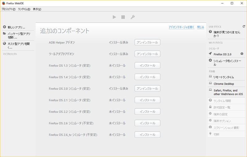Install Firefox OS 2.6 シミュレータ (不安定)

tap(148, 123)
